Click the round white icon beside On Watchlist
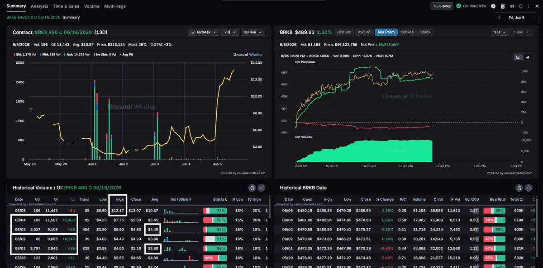This screenshot has height=268, width=543. point(493,6)
